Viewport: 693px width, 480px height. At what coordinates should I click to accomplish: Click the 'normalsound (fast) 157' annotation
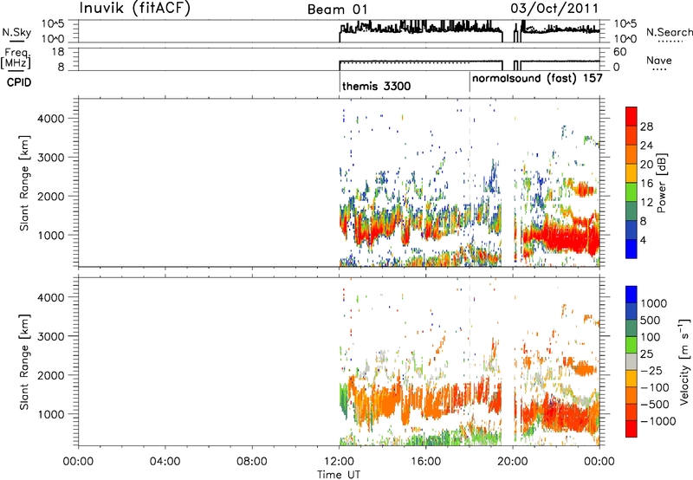point(537,79)
